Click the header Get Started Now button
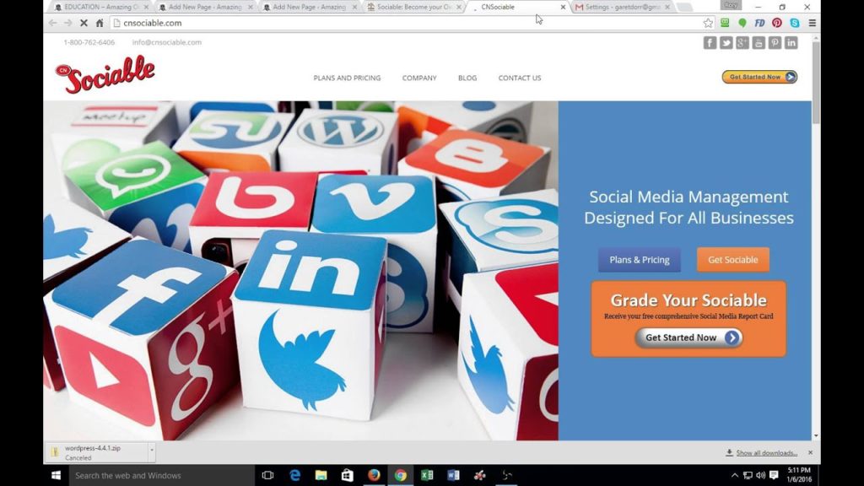This screenshot has width=864, height=486. click(759, 77)
